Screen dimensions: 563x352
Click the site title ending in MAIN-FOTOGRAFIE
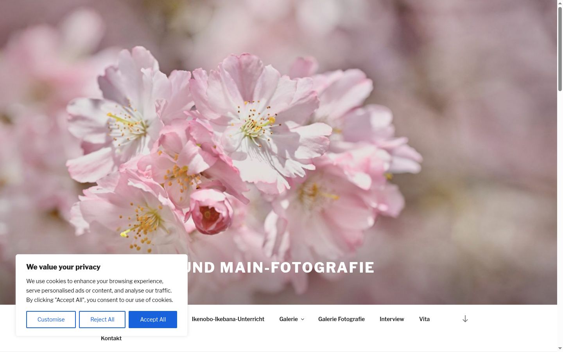(281, 268)
